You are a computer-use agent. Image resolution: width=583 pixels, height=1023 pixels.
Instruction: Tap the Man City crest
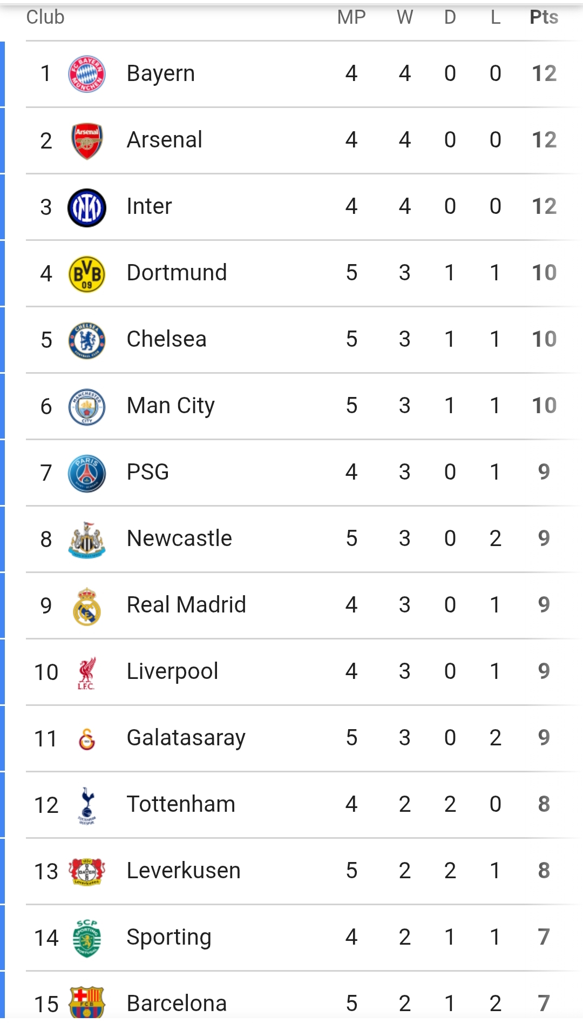[x=86, y=407]
